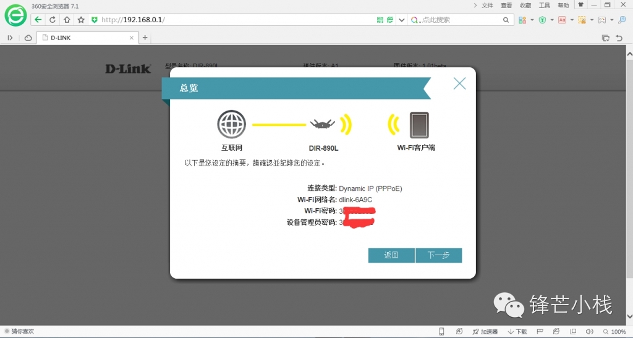Expand dropdown next to green shield toolbar icon
Image resolution: width=633 pixels, height=338 pixels.
(552, 20)
